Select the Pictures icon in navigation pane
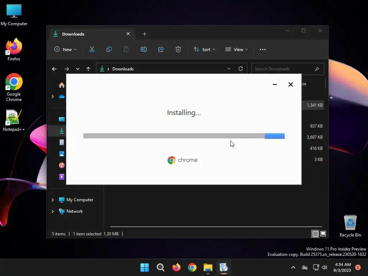 (62, 154)
